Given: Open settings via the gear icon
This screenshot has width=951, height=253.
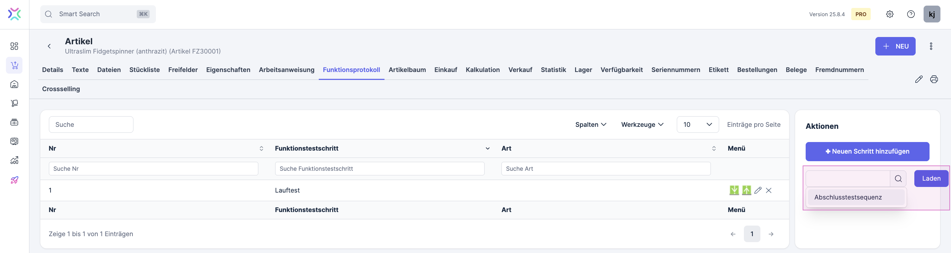Looking at the screenshot, I should (890, 14).
